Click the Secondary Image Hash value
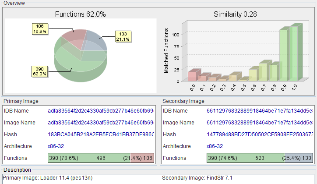The height and width of the screenshot is (184, 317). [x=260, y=134]
